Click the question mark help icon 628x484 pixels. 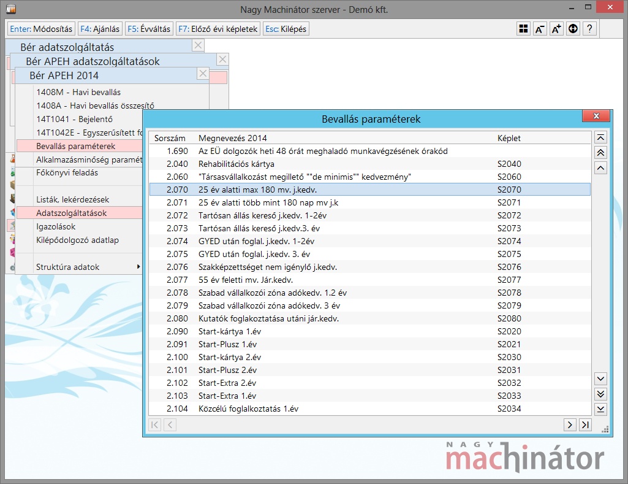tap(589, 29)
